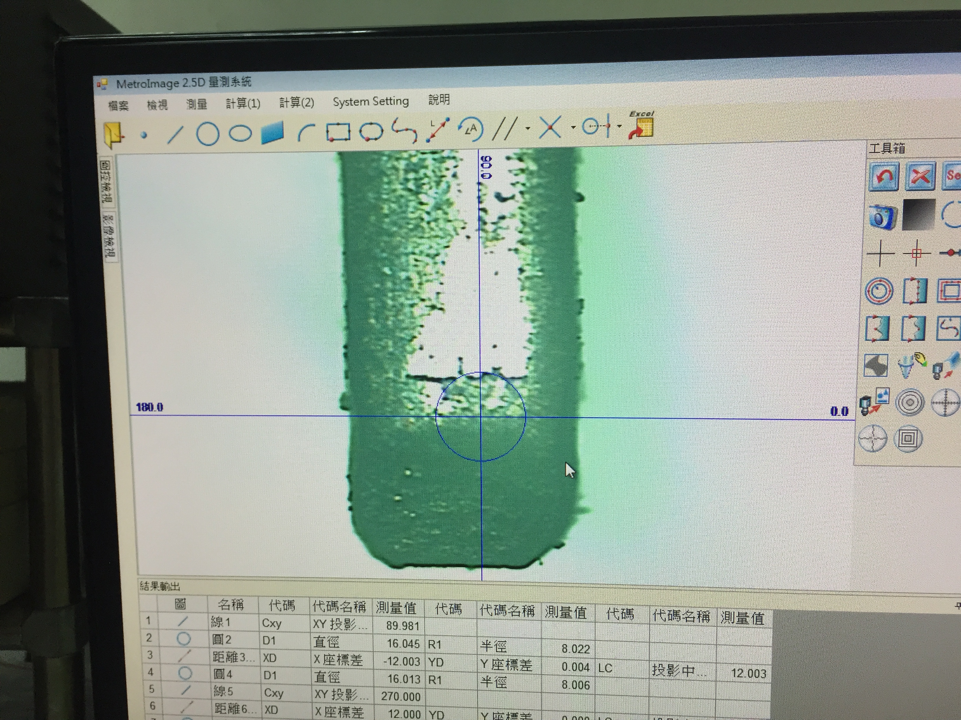This screenshot has height=720, width=961.
Task: Select the arc measurement tool
Action: point(306,132)
